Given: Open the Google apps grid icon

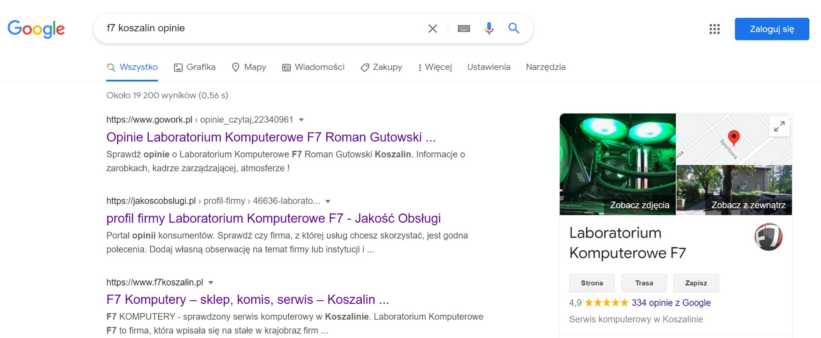Looking at the screenshot, I should click(714, 29).
